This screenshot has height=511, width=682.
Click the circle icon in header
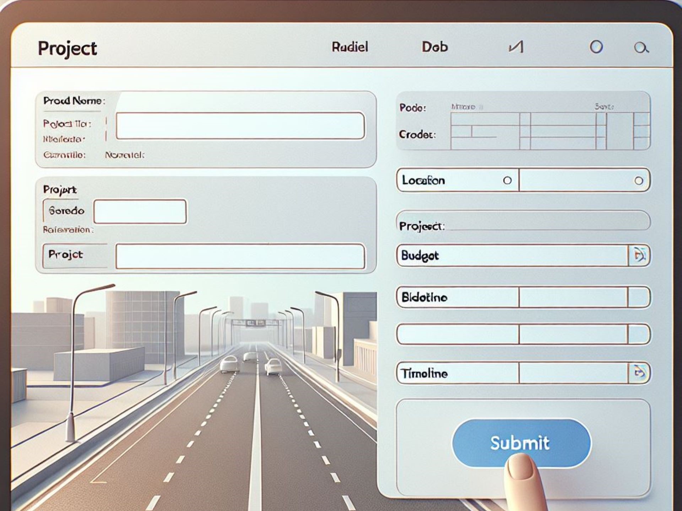[x=596, y=47]
